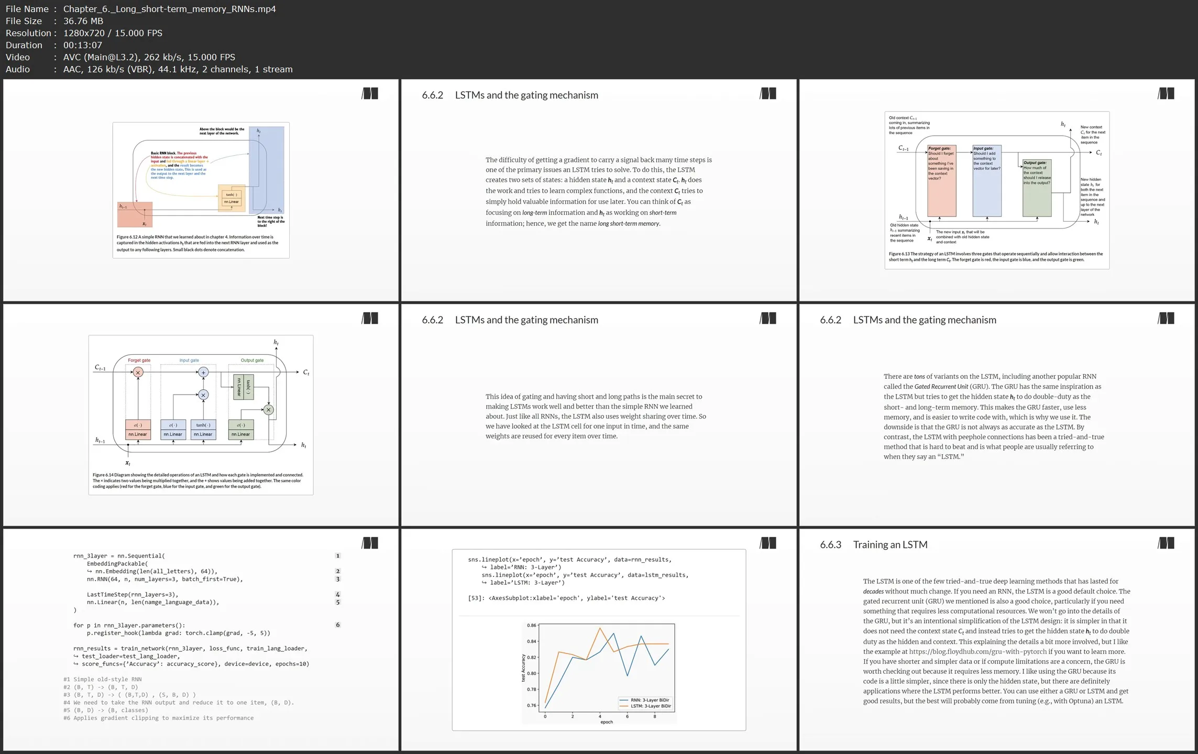Click the paragraph starting 'There are tons of variants'
1198x754 pixels.
pyautogui.click(x=994, y=416)
